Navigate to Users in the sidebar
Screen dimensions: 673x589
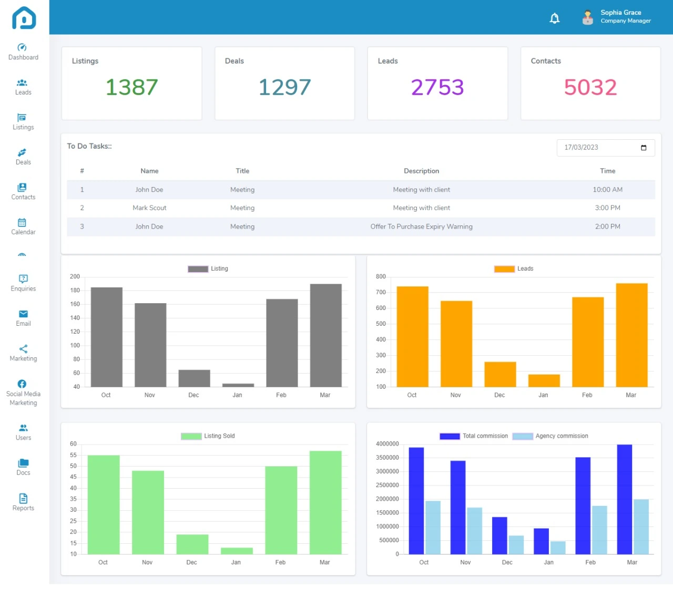click(23, 432)
